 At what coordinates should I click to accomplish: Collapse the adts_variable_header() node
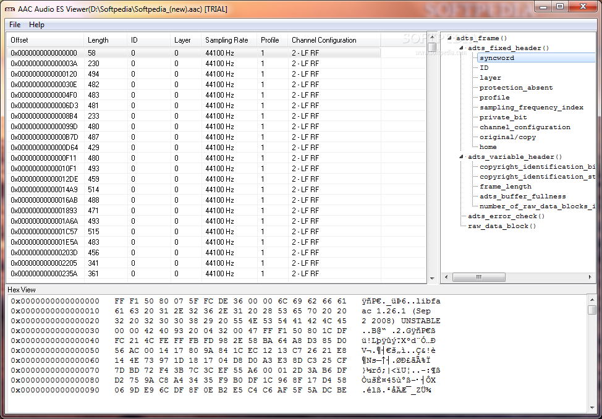(462, 157)
